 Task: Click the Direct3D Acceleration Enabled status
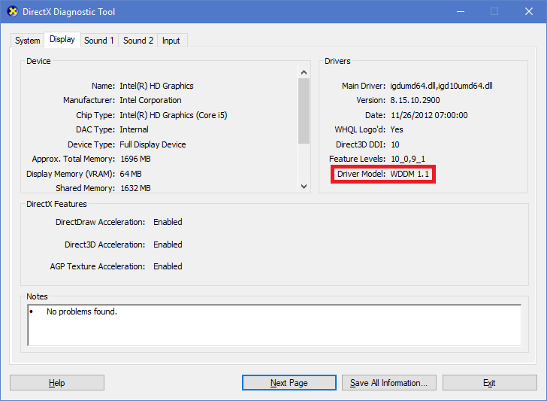168,245
